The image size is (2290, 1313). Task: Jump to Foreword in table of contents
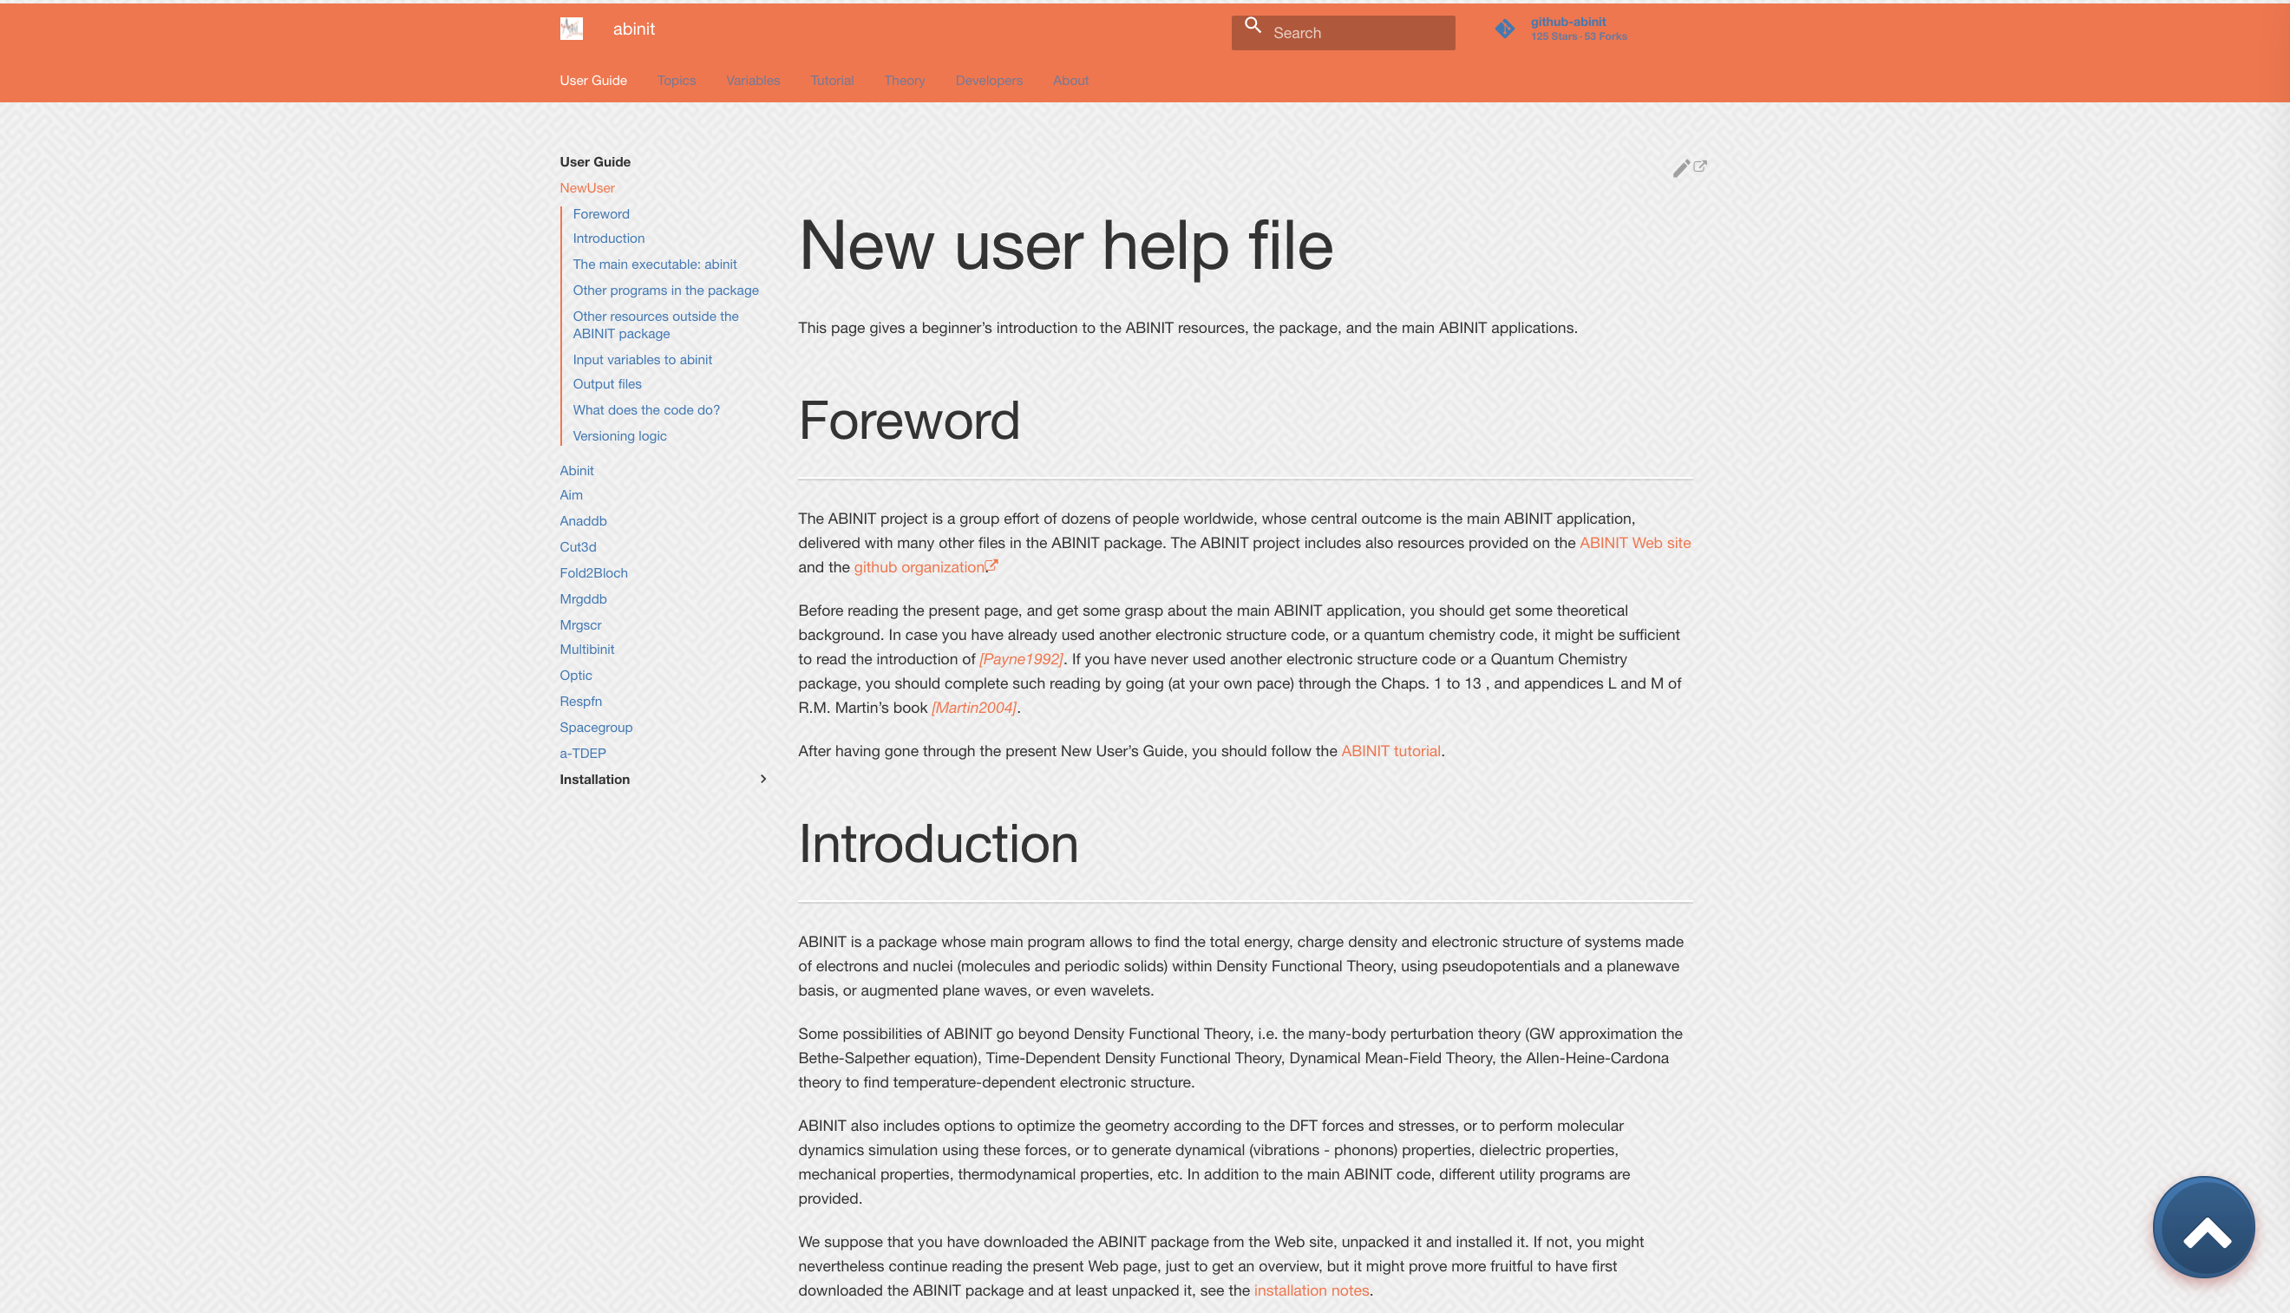[600, 213]
